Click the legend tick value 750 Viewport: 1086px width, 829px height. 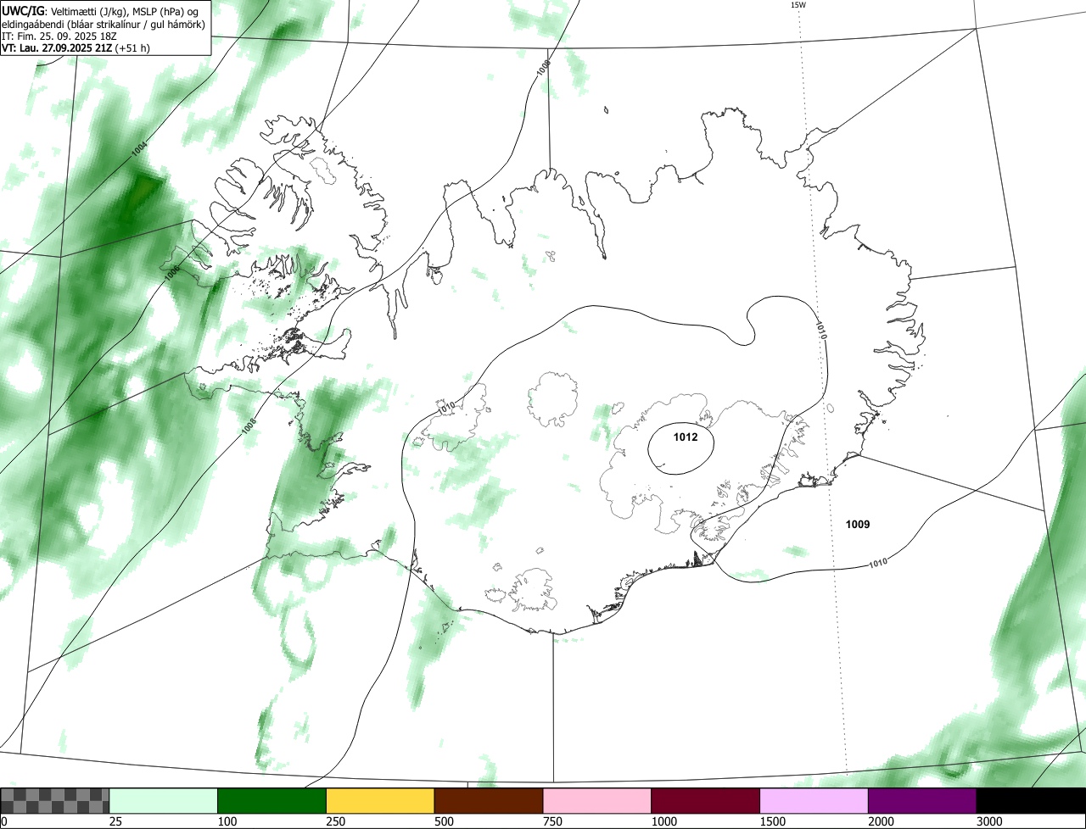coord(552,821)
